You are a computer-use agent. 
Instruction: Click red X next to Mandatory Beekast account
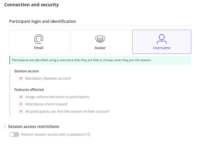pos(21,78)
